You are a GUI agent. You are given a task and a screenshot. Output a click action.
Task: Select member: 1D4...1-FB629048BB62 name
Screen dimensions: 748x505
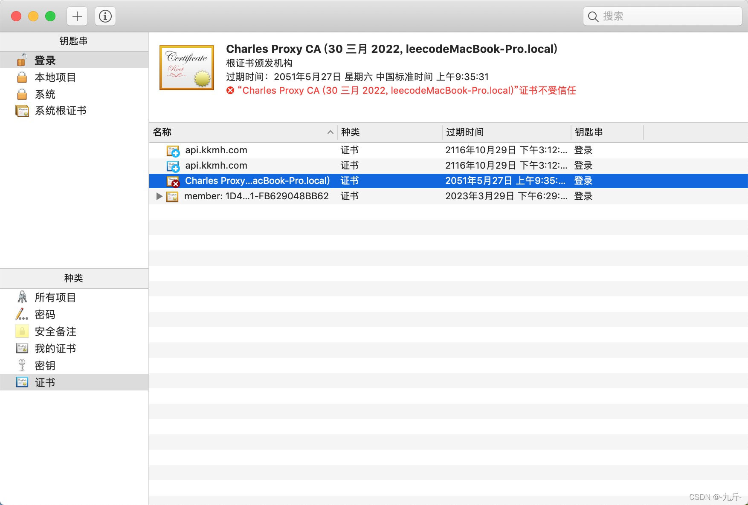pyautogui.click(x=256, y=196)
